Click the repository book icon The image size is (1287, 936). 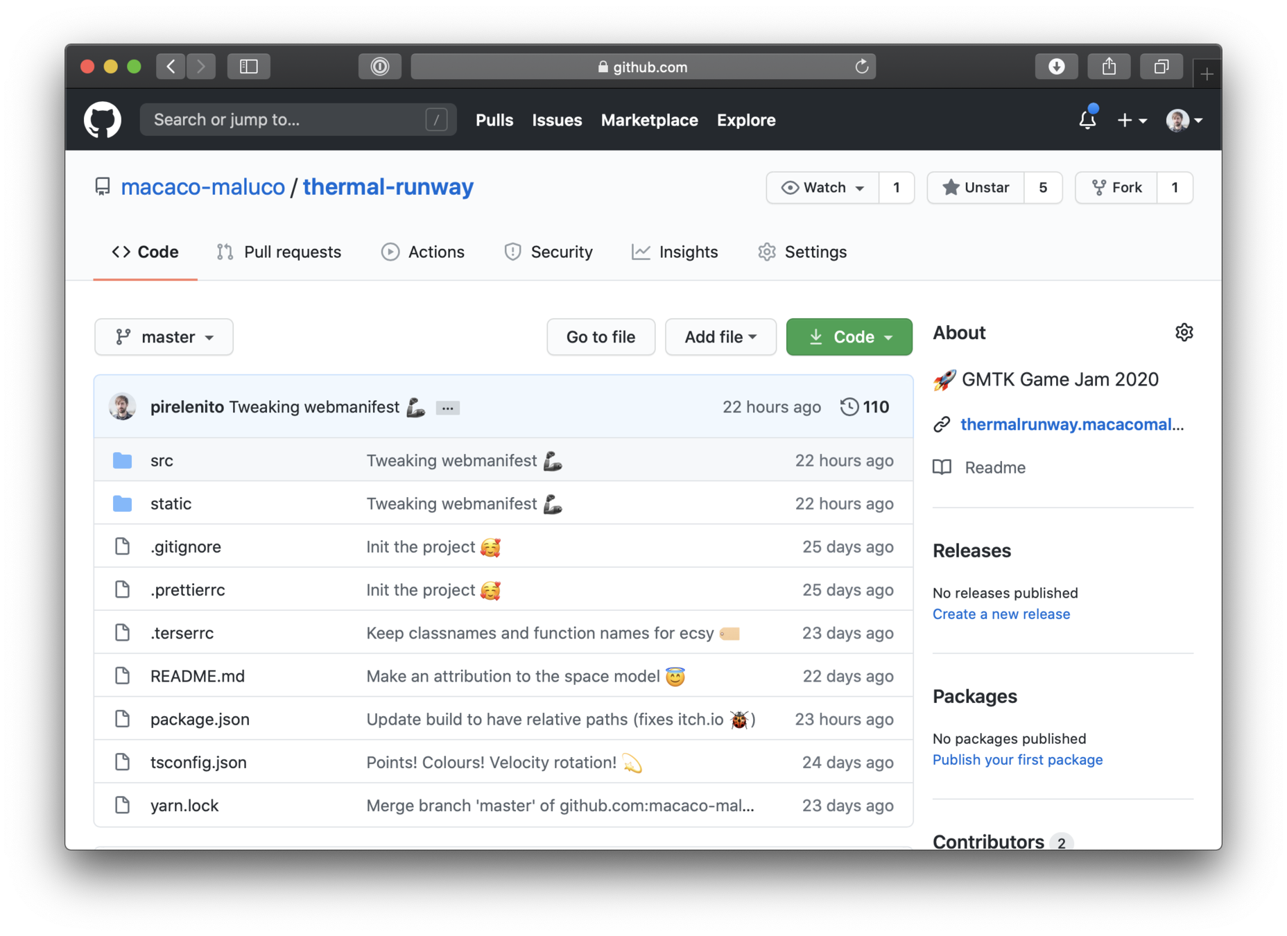(103, 187)
